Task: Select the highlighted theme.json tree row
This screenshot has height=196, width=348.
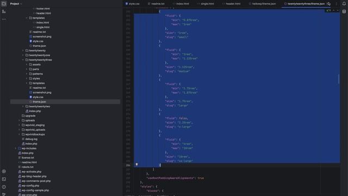Action: point(65,102)
